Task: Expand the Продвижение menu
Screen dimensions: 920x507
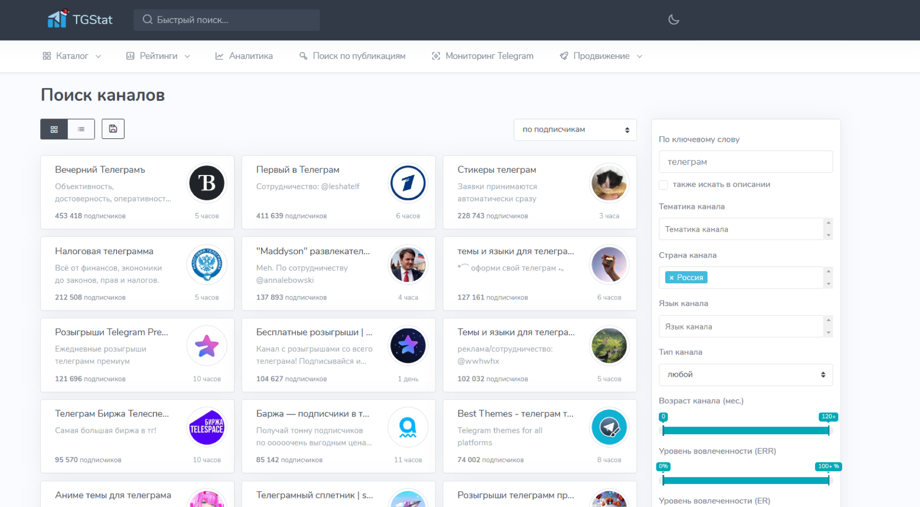Action: click(601, 56)
